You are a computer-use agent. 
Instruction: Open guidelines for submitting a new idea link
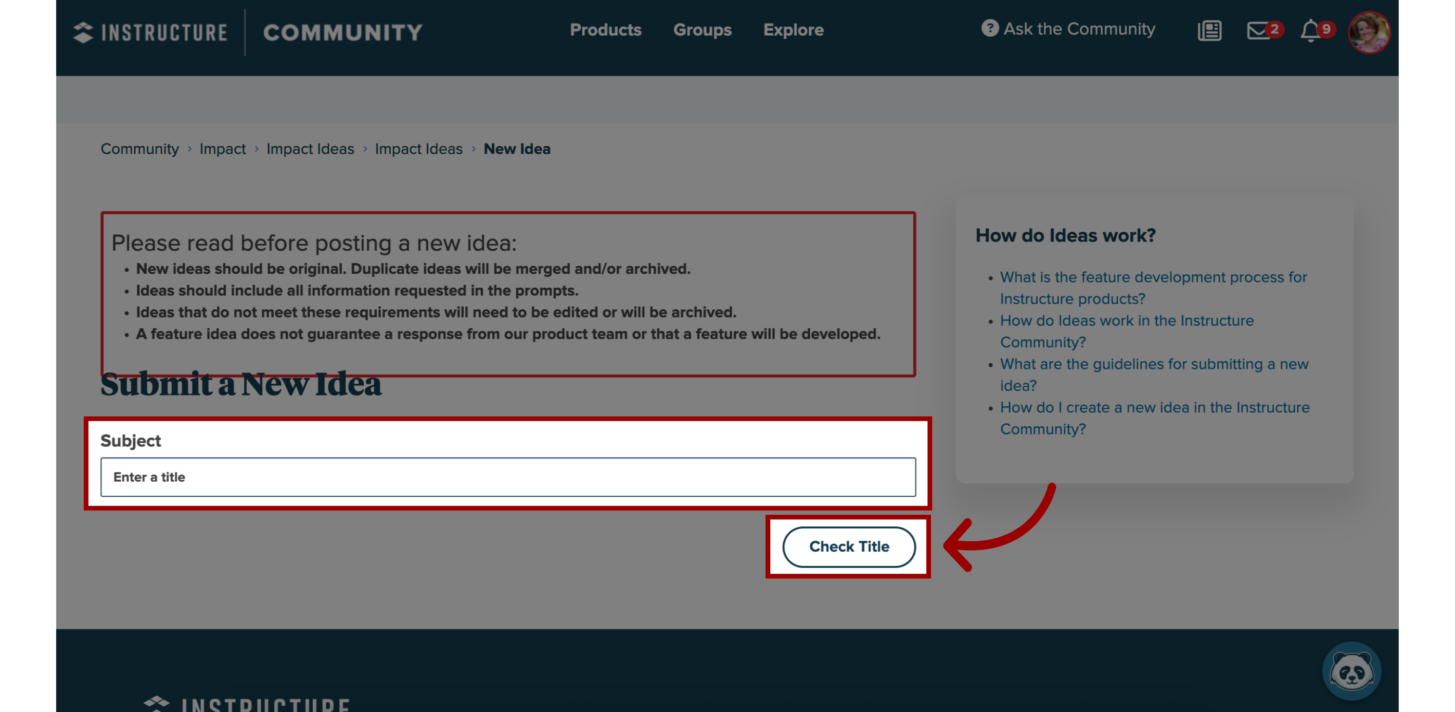1154,375
